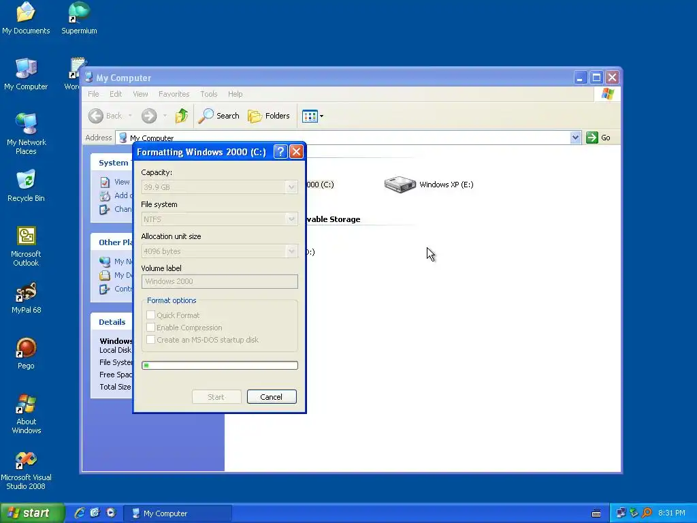Open MyPal 68 browser shortcut
Viewport: 697px width, 523px height.
(26, 298)
